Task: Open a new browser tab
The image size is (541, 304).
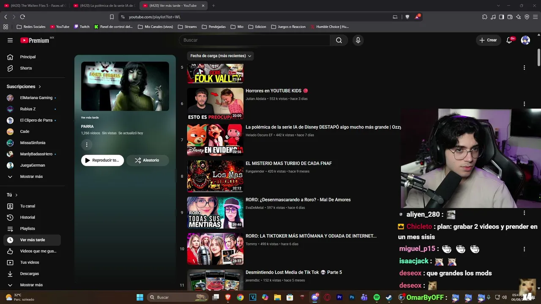Action: click(x=213, y=5)
